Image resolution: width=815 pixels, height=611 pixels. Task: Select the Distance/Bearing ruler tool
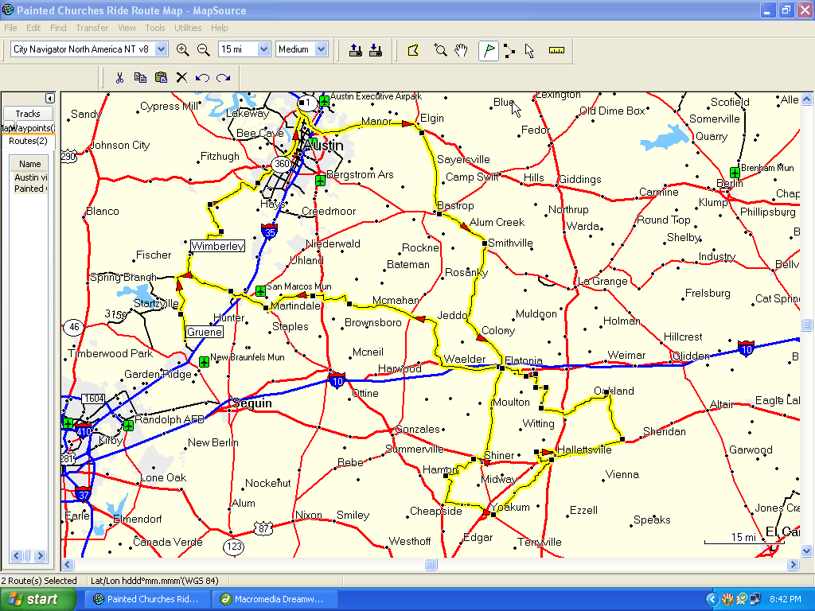pos(556,50)
